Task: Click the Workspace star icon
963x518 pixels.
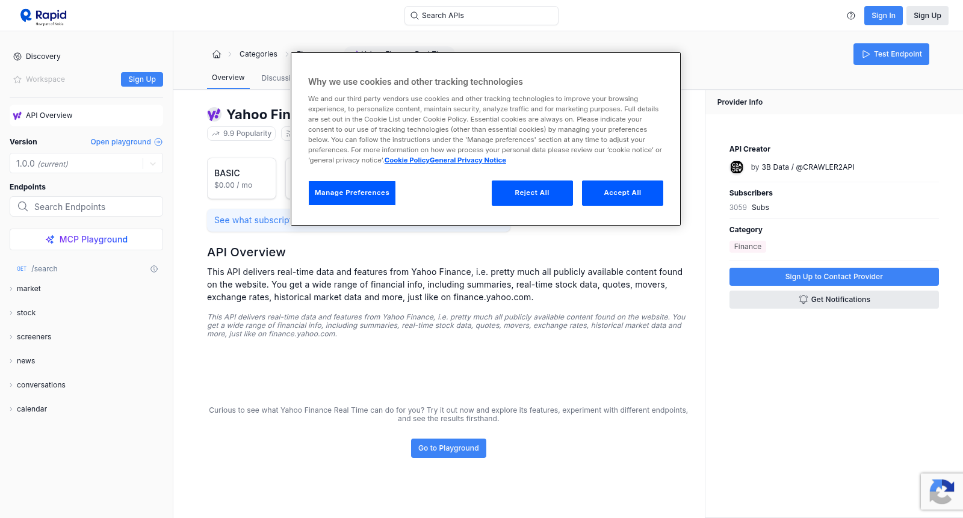Action: [17, 79]
